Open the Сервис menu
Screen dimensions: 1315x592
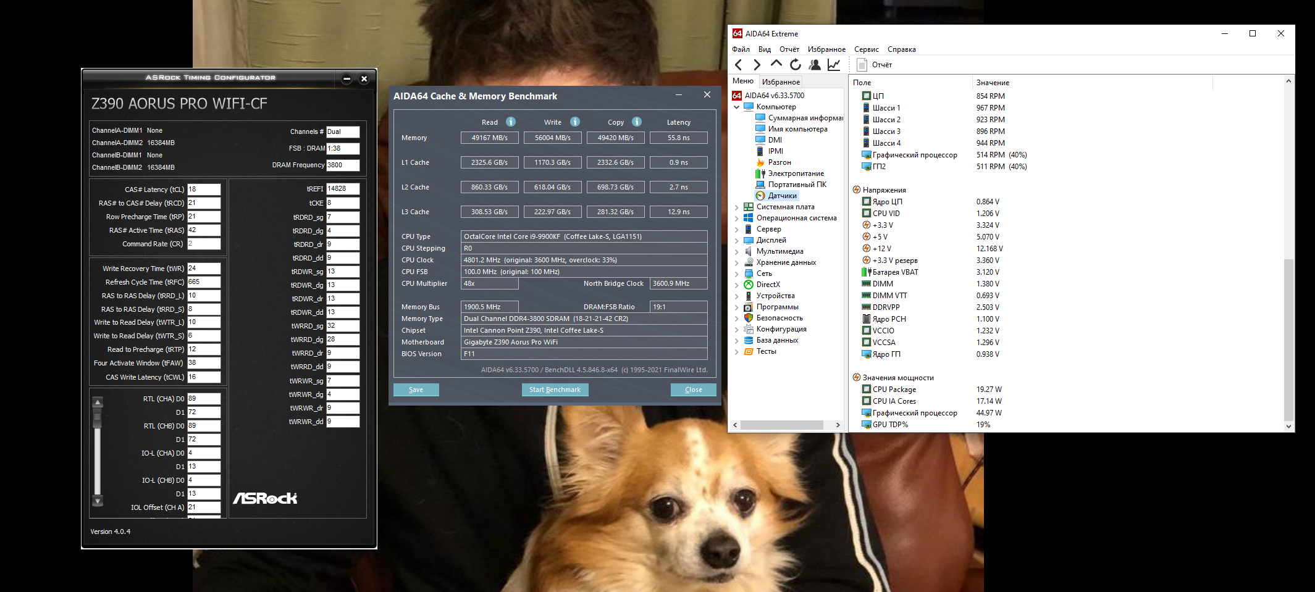pos(867,49)
